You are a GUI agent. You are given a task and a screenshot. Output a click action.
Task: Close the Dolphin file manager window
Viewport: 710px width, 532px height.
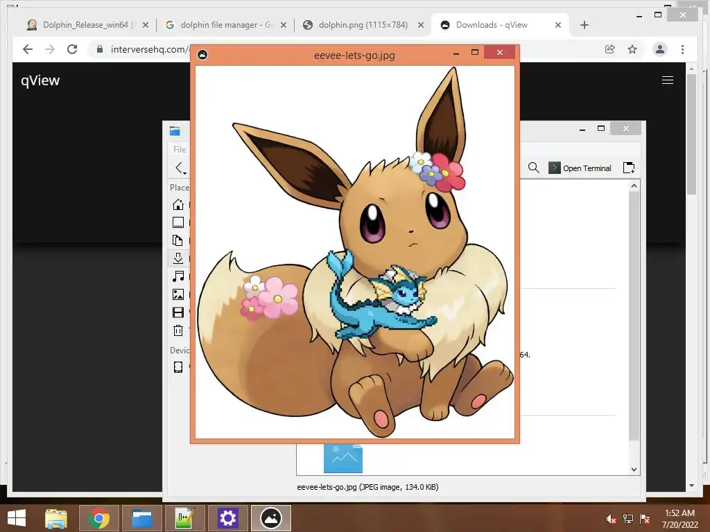[x=626, y=128]
